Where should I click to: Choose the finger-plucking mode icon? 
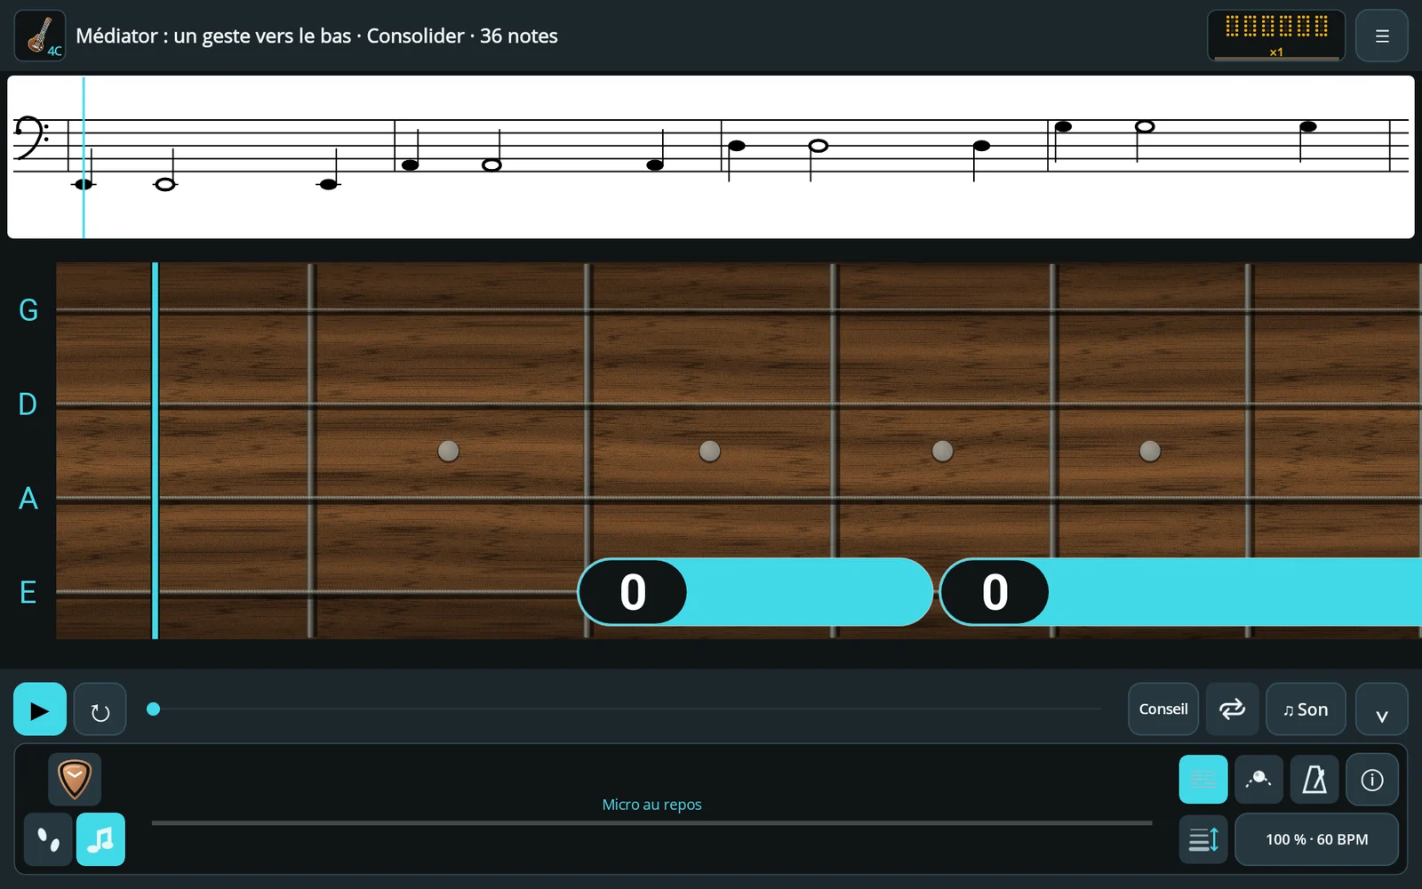[x=48, y=839]
